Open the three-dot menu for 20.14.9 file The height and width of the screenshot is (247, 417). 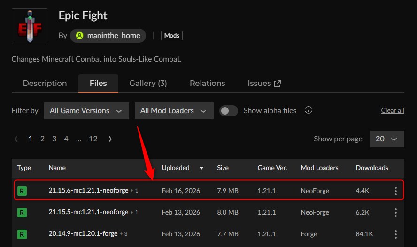click(x=396, y=234)
